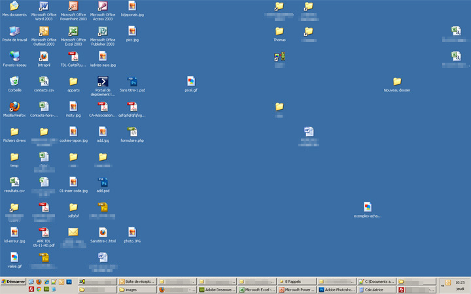Switch to Microsoft PowerPoint taskbar button
The width and height of the screenshot is (471, 294).
[297, 290]
